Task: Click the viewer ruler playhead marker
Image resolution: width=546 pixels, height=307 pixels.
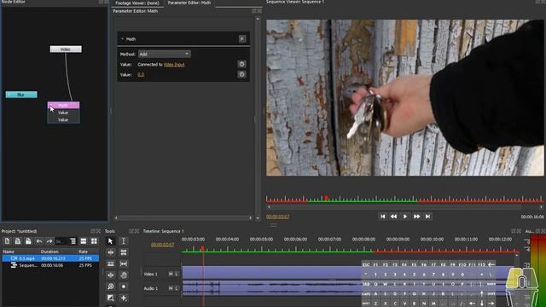Action: tap(326, 198)
